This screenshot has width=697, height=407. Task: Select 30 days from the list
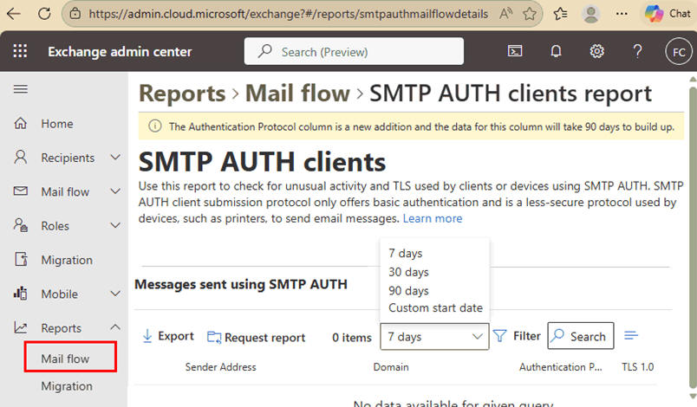pyautogui.click(x=408, y=272)
